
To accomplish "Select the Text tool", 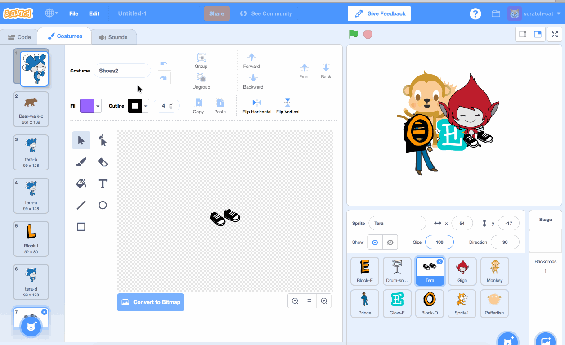I will click(103, 184).
